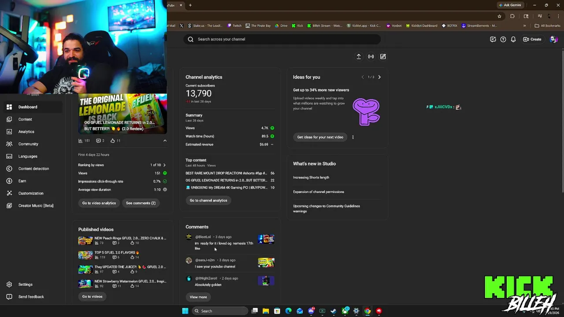Viewport: 564px width, 317px height.
Task: Click the Settings gear icon in sidebar
Action: coord(9,284)
